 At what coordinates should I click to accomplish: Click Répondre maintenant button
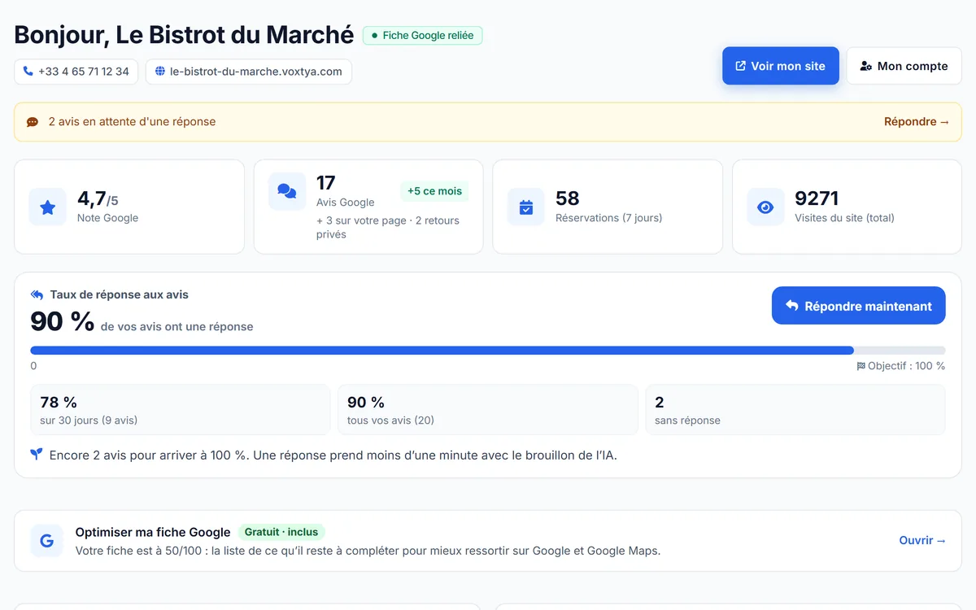coord(859,306)
